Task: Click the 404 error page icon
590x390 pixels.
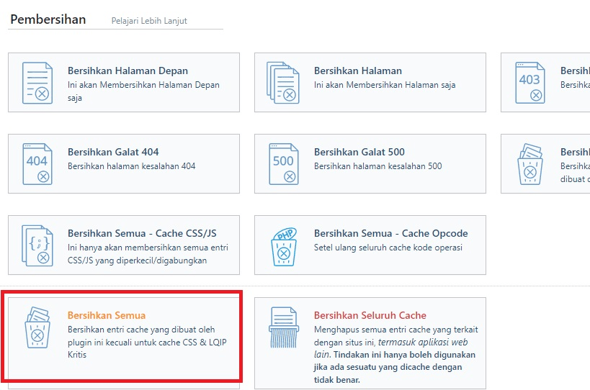Action: click(37, 164)
